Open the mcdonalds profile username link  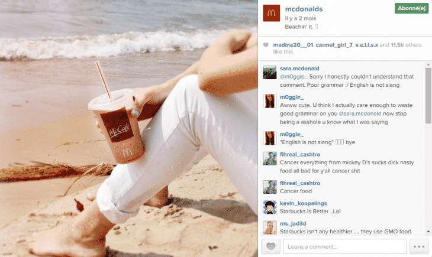coord(304,9)
